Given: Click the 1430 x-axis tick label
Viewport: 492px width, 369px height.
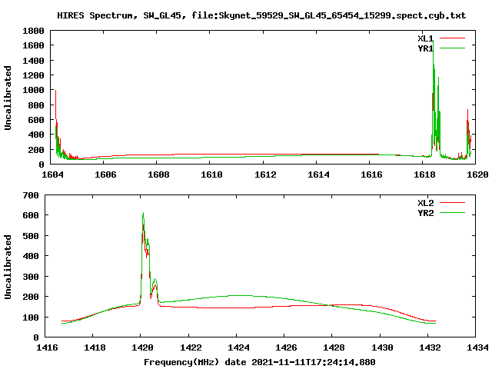Looking at the screenshot, I should 382,347.
